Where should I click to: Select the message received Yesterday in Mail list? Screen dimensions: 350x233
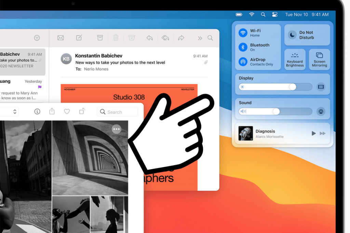(x=23, y=89)
